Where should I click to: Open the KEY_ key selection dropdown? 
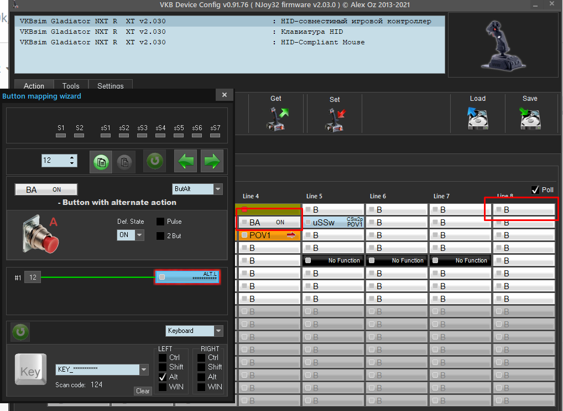point(144,369)
